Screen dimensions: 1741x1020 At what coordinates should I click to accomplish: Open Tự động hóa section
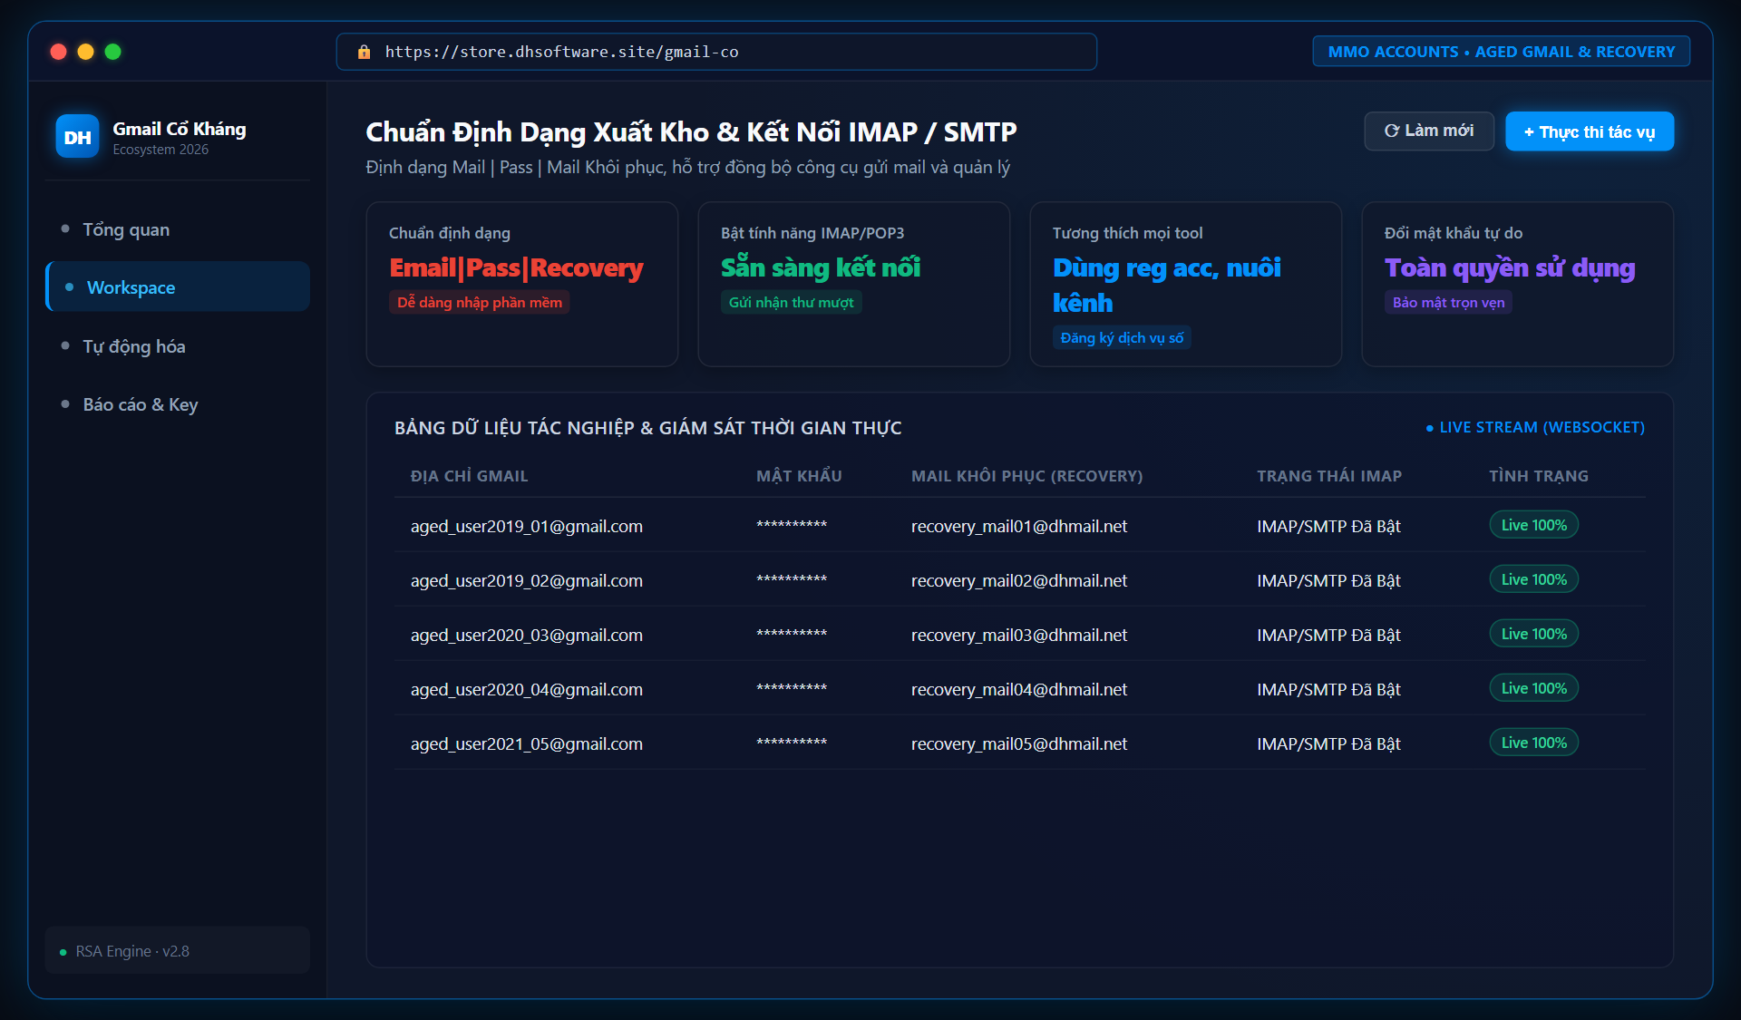[x=177, y=346]
